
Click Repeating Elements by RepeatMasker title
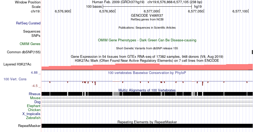tap(147, 122)
